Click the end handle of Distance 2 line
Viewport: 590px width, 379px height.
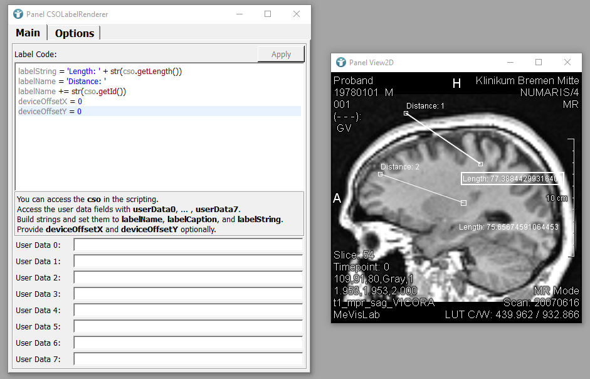[x=463, y=203]
